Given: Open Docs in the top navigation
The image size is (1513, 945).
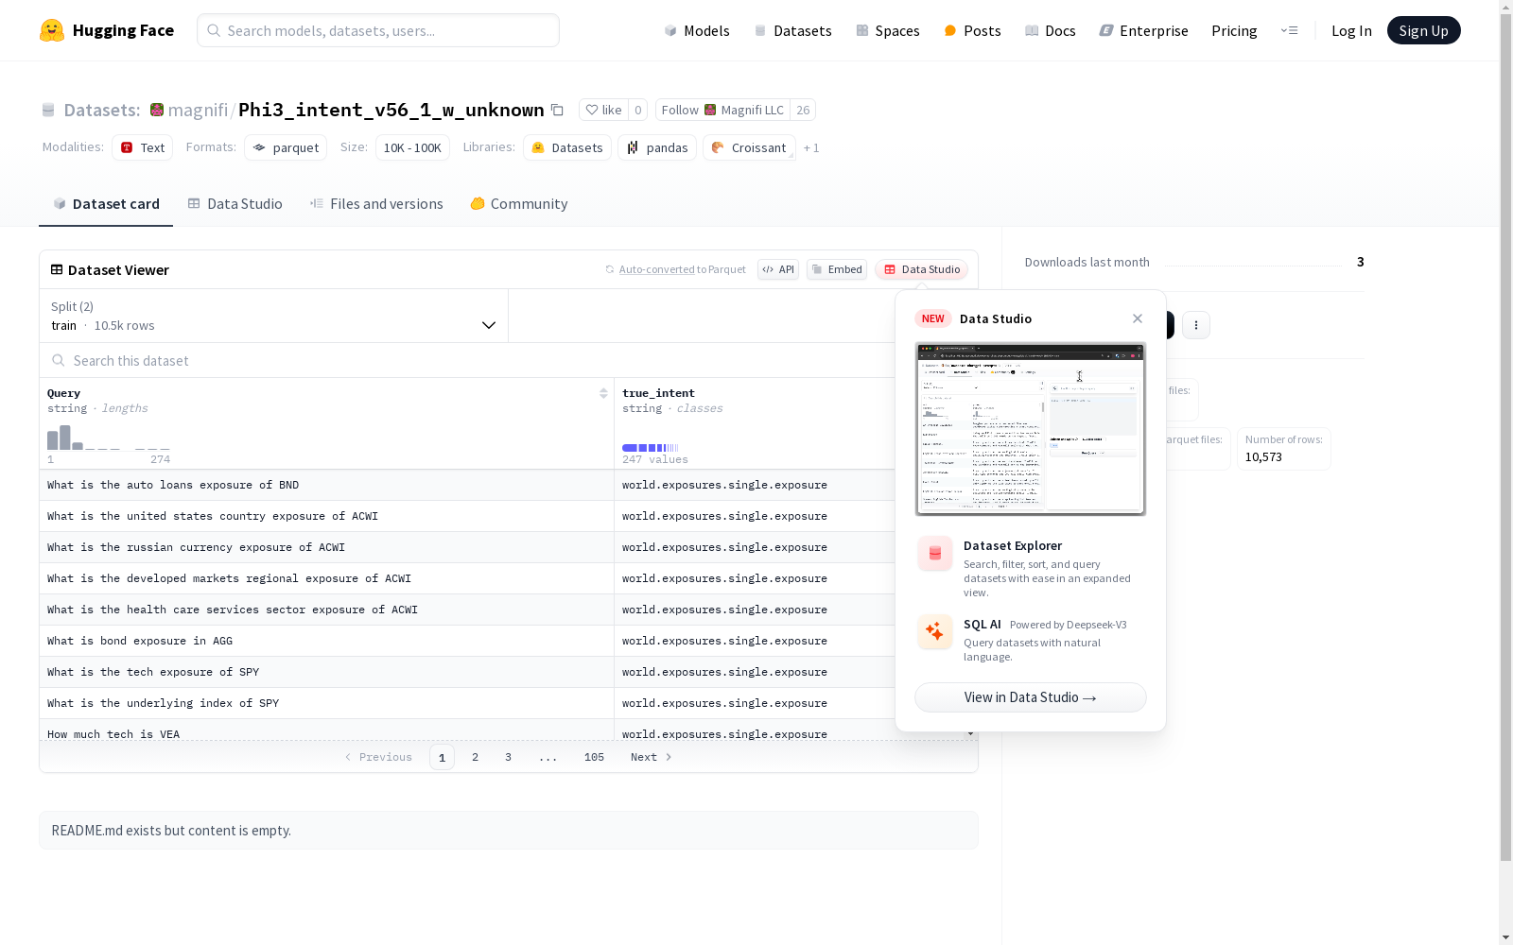Looking at the screenshot, I should (x=1051, y=31).
